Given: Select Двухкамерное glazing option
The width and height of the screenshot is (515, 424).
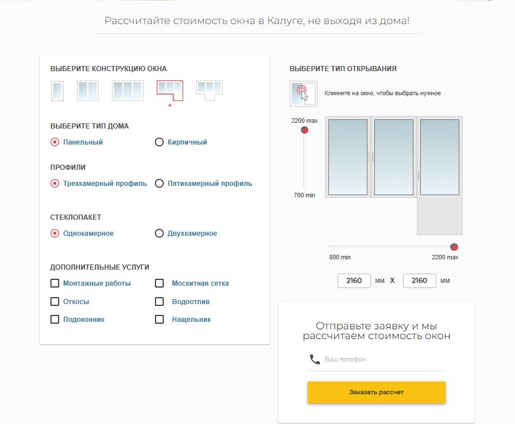Looking at the screenshot, I should click(x=160, y=234).
